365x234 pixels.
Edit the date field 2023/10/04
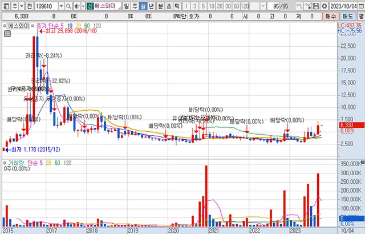pos(343,6)
